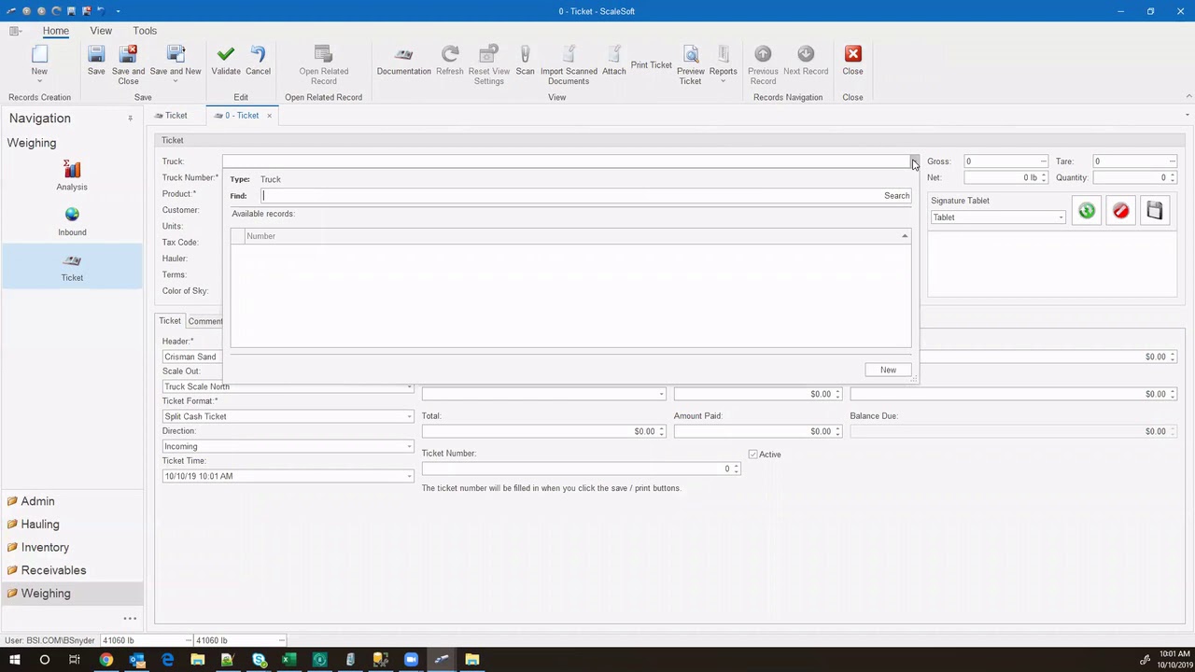This screenshot has height=672, width=1195.
Task: Open Analysis in the Navigation pane
Action: point(72,175)
